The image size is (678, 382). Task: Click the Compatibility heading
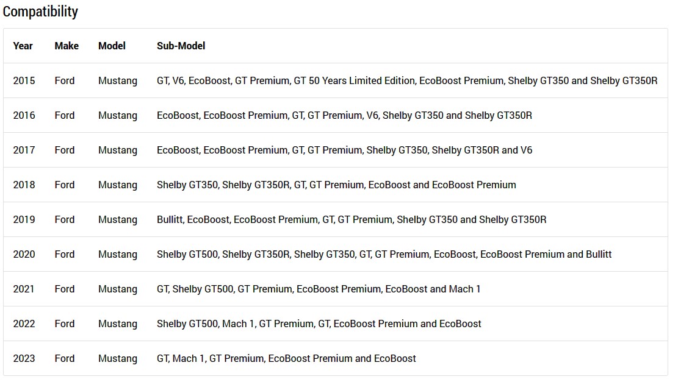(40, 12)
